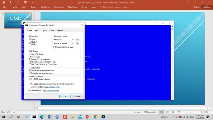The width and height of the screenshot is (213, 120).
Task: Open the Slide Show ribbon tab
Action: (73, 7)
